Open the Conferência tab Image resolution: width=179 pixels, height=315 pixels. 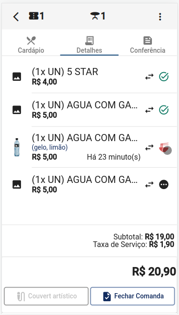148,45
